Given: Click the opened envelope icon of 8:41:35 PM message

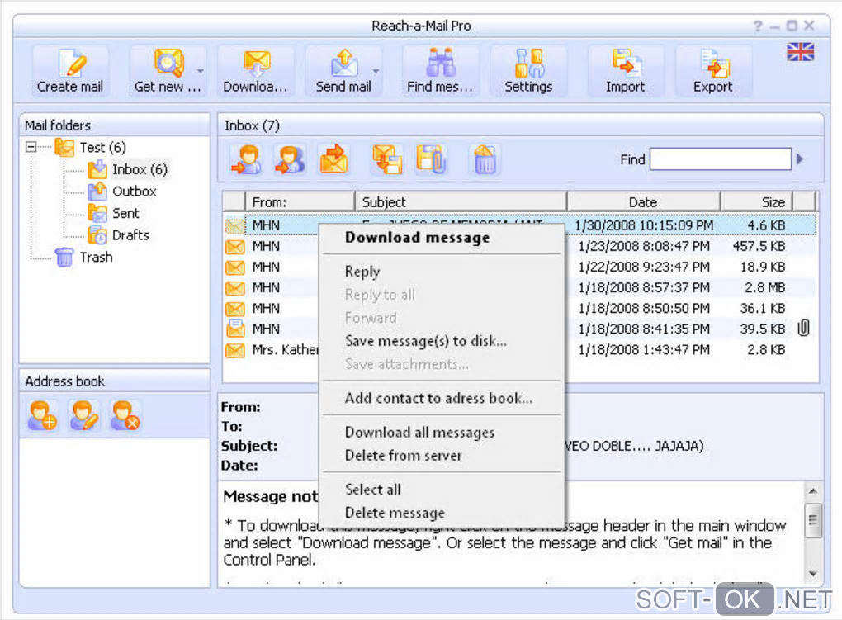Looking at the screenshot, I should [234, 329].
